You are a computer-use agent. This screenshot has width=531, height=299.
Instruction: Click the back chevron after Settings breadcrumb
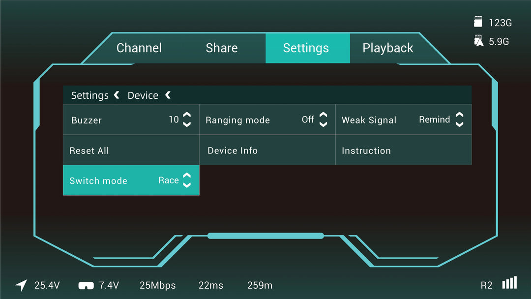pyautogui.click(x=117, y=95)
